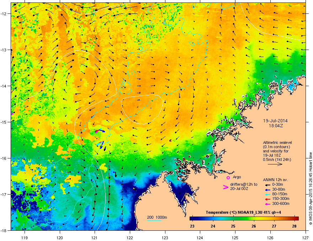The image size is (313, 241).
Task: Click the 'drifters@12h to' legend label
Action: point(244,184)
